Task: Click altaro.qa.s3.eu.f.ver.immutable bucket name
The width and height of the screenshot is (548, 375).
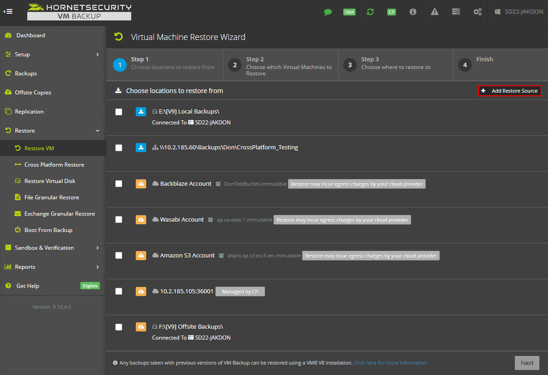Action: click(264, 256)
